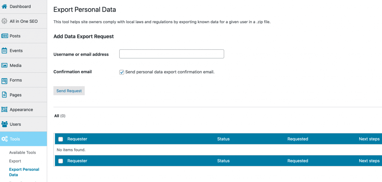This screenshot has width=382, height=182.
Task: Click the Dashboard home icon
Action: coord(4,7)
